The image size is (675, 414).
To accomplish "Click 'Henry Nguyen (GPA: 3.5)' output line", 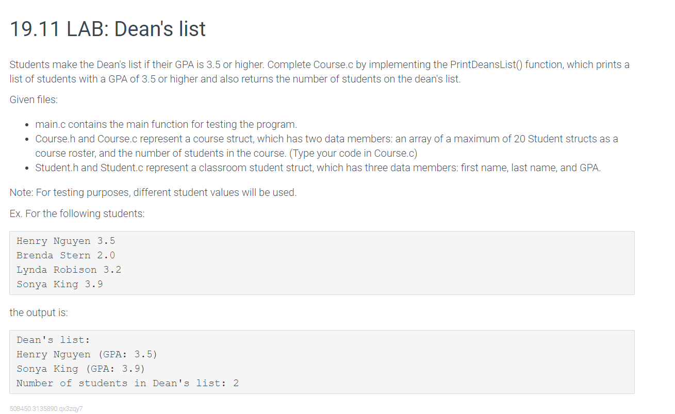I will (x=87, y=354).
